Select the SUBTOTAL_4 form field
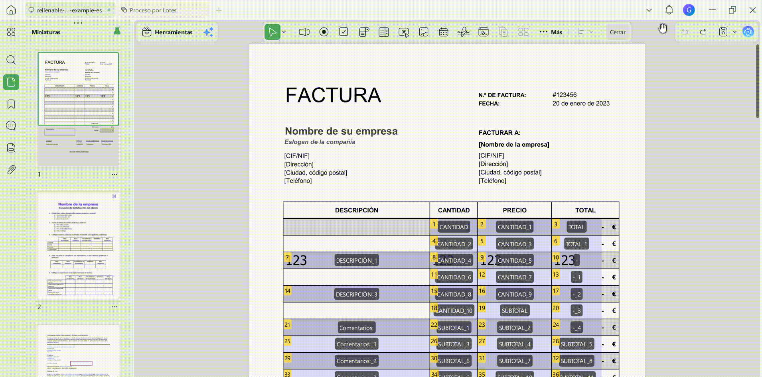This screenshot has height=377, width=762. pos(515,344)
